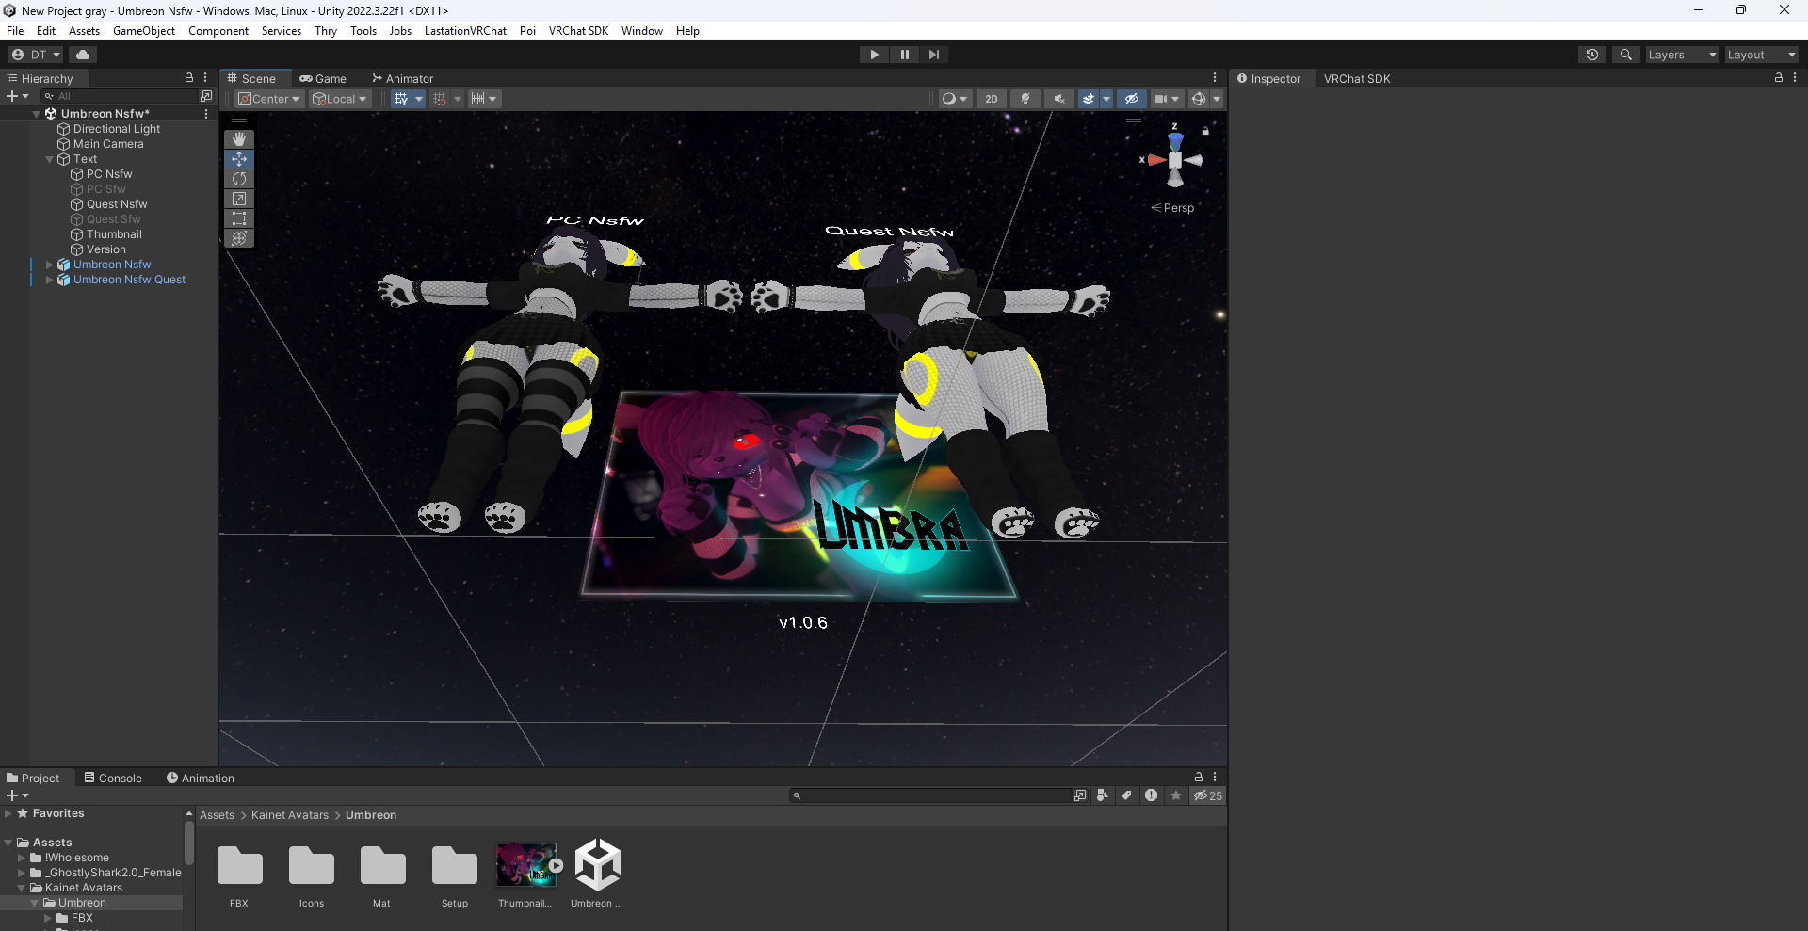
Task: Select Quest Nsfw text object
Action: [x=117, y=204]
